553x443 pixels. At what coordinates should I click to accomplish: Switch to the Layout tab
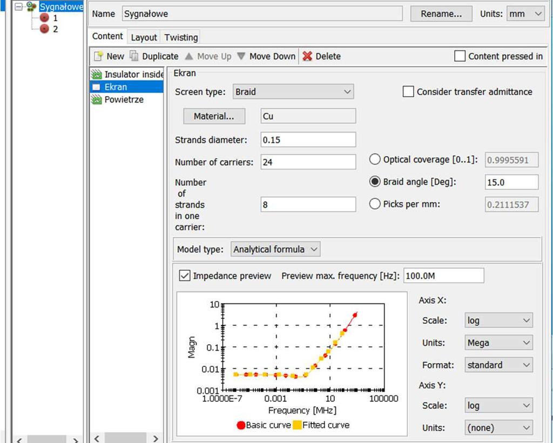[144, 37]
